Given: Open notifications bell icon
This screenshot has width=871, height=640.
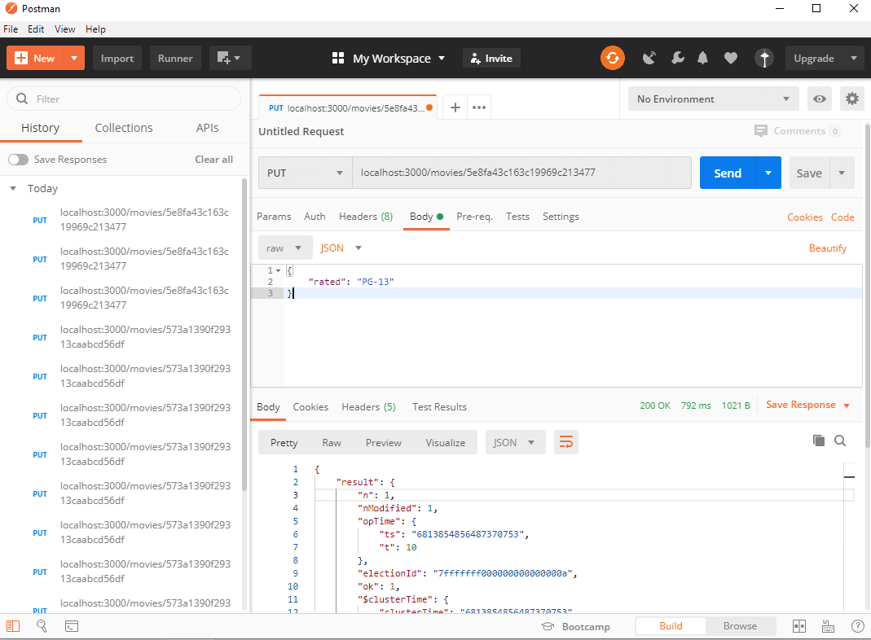Looking at the screenshot, I should click(x=702, y=58).
